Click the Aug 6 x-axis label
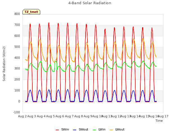This screenshot has height=135, width=180. (x=60, y=116)
